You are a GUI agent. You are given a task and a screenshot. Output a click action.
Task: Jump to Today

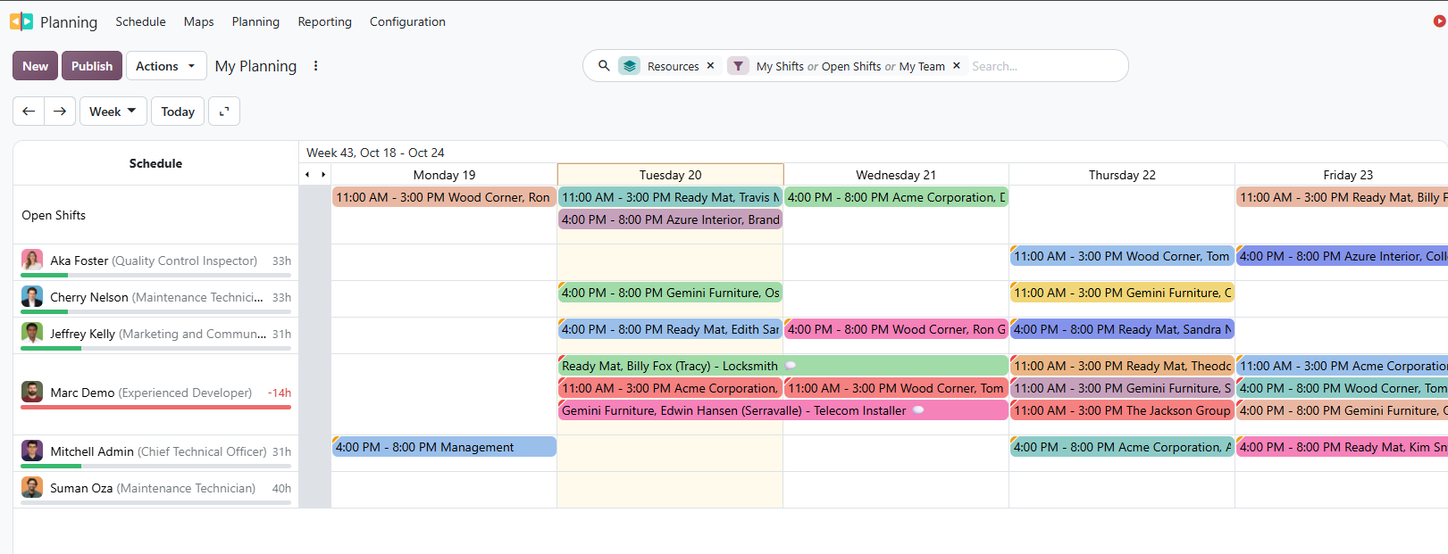click(178, 112)
